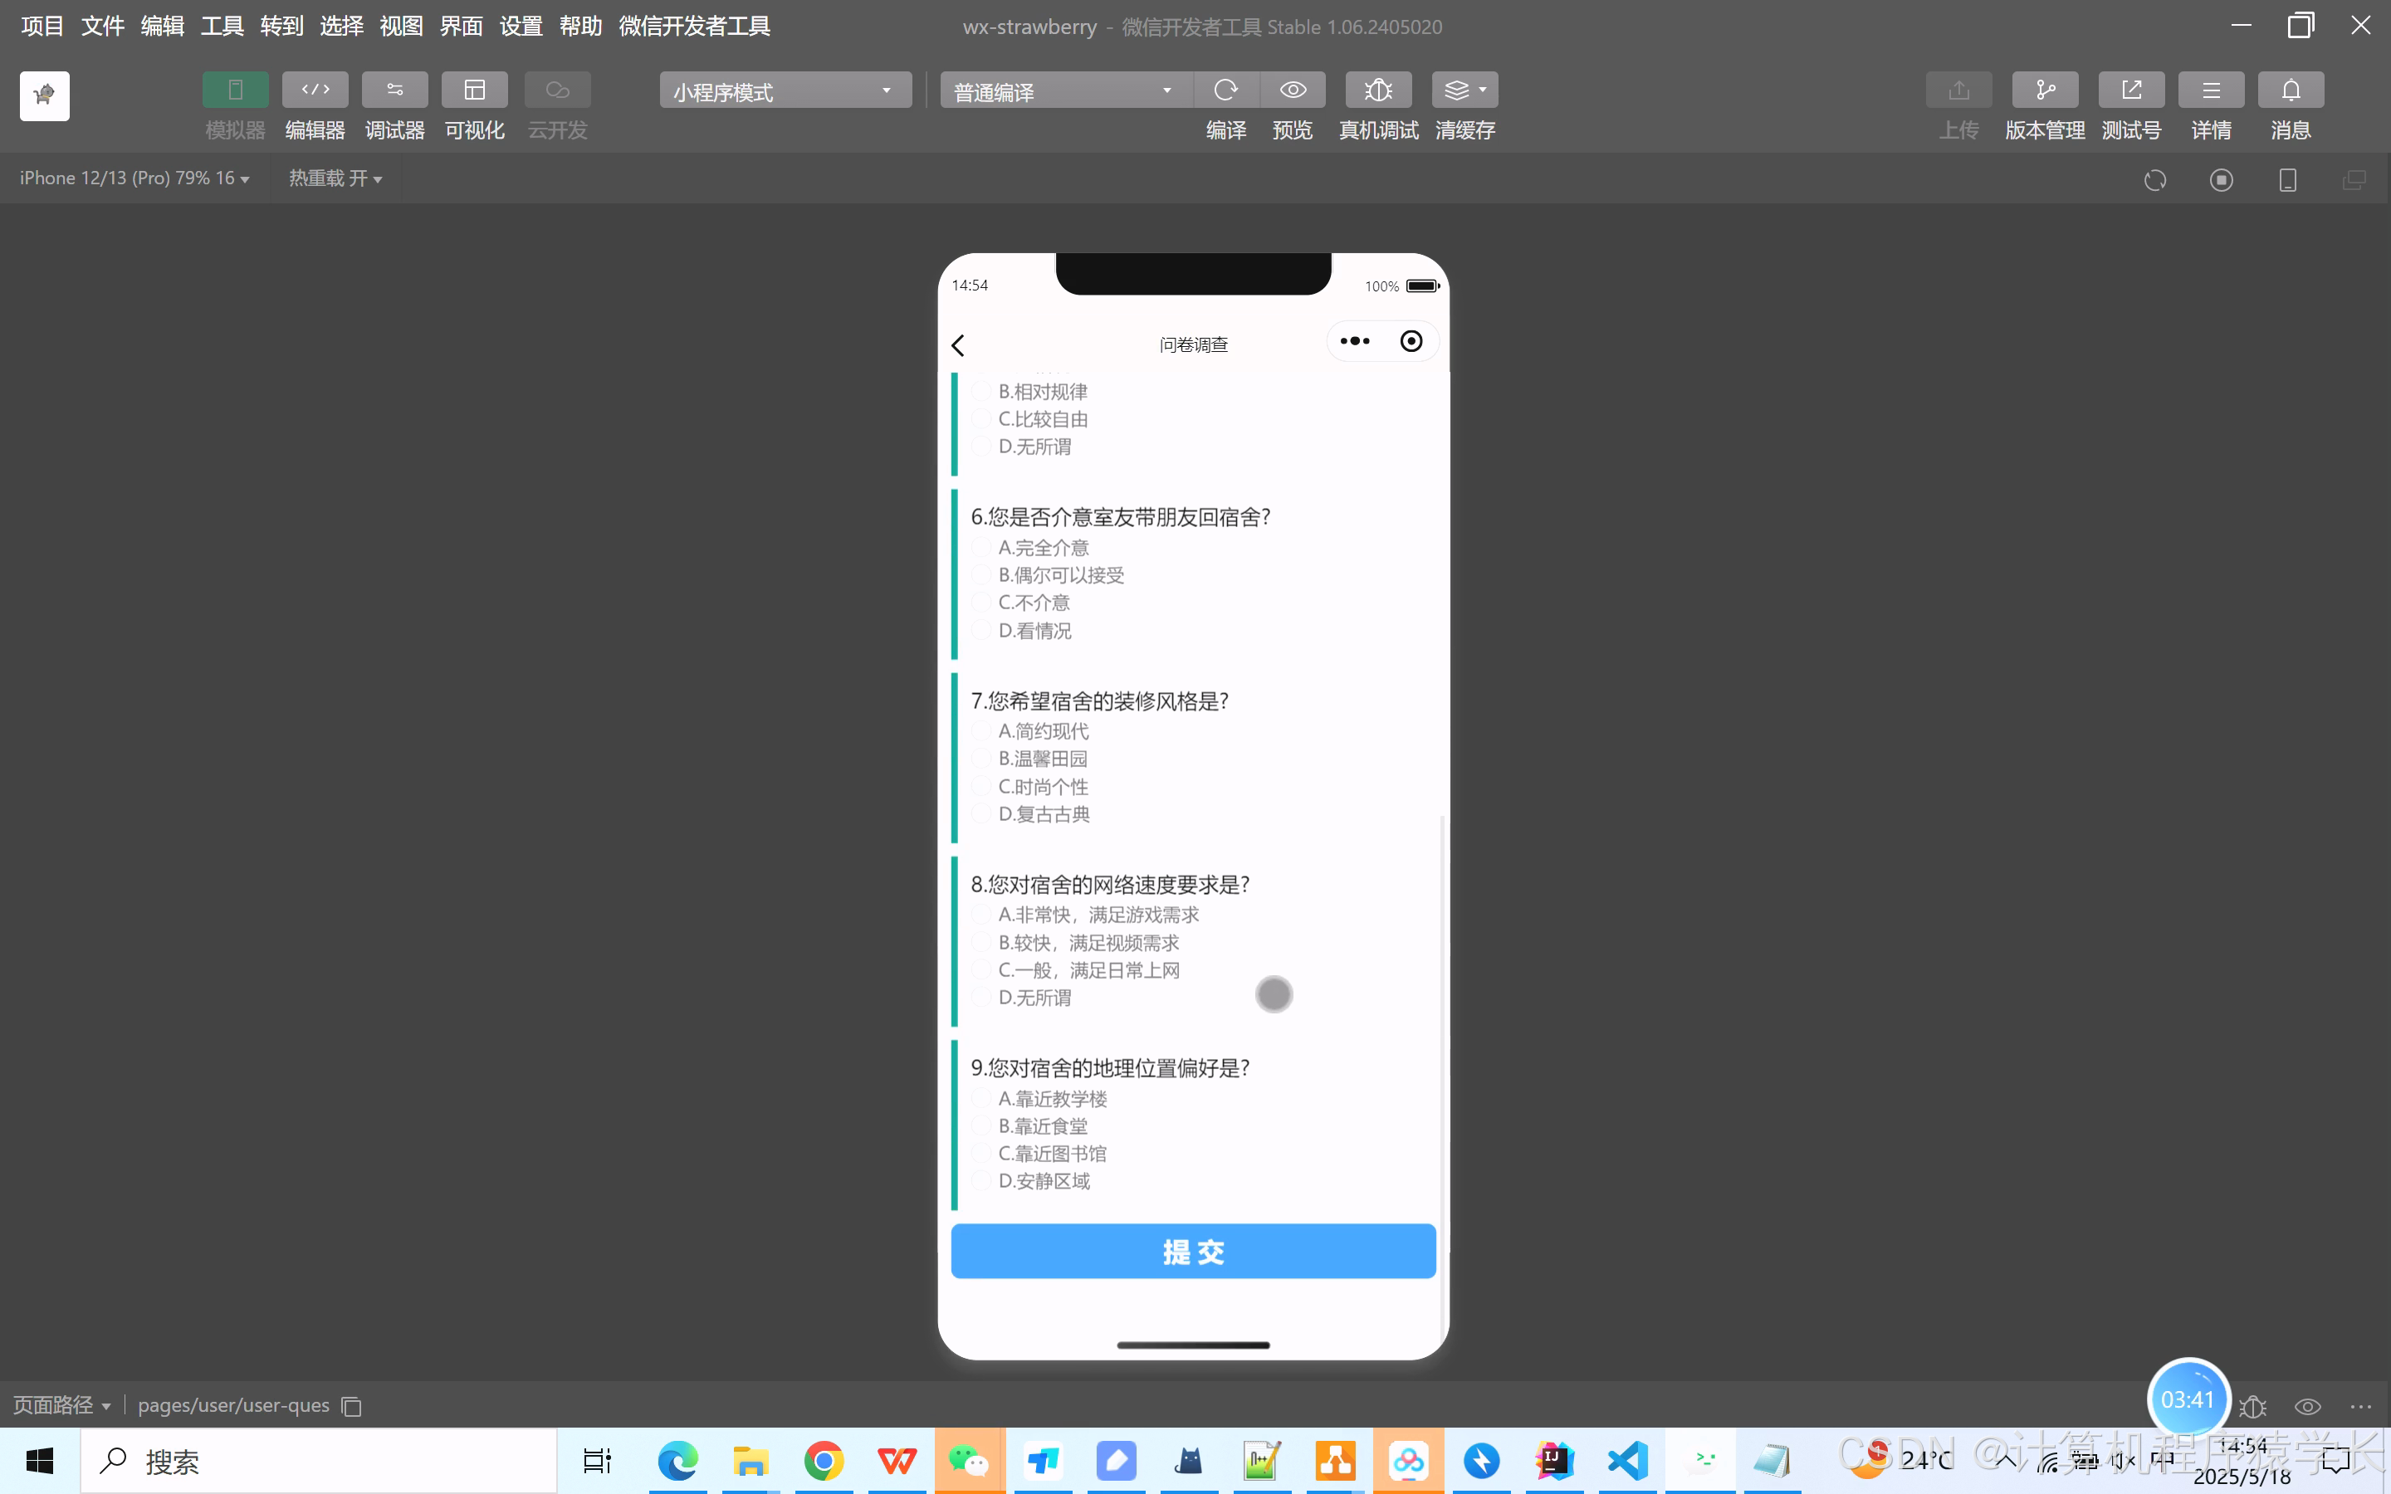Open the 模拟器 simulator panel
The image size is (2391, 1494).
234,104
